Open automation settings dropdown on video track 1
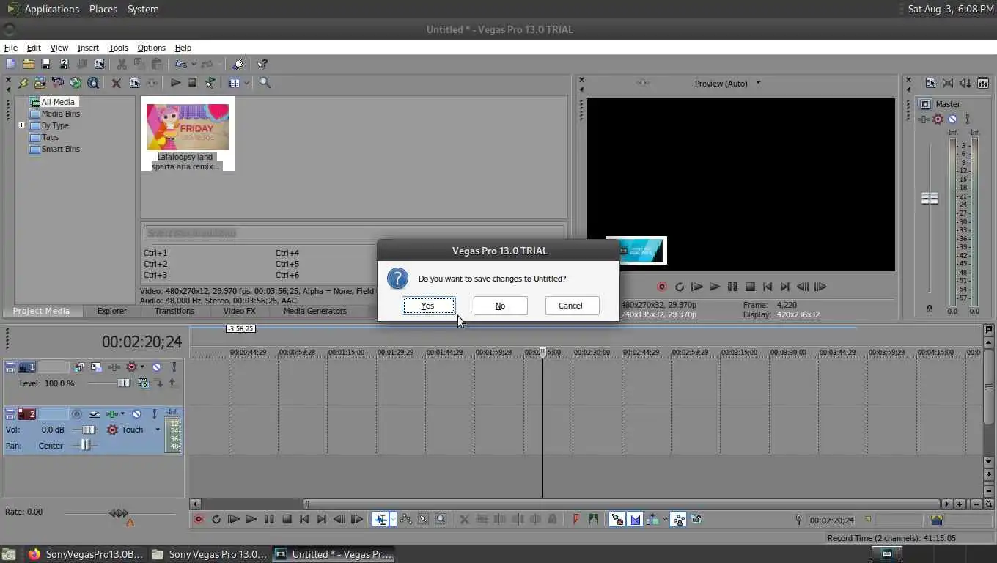997x563 pixels. 142,367
